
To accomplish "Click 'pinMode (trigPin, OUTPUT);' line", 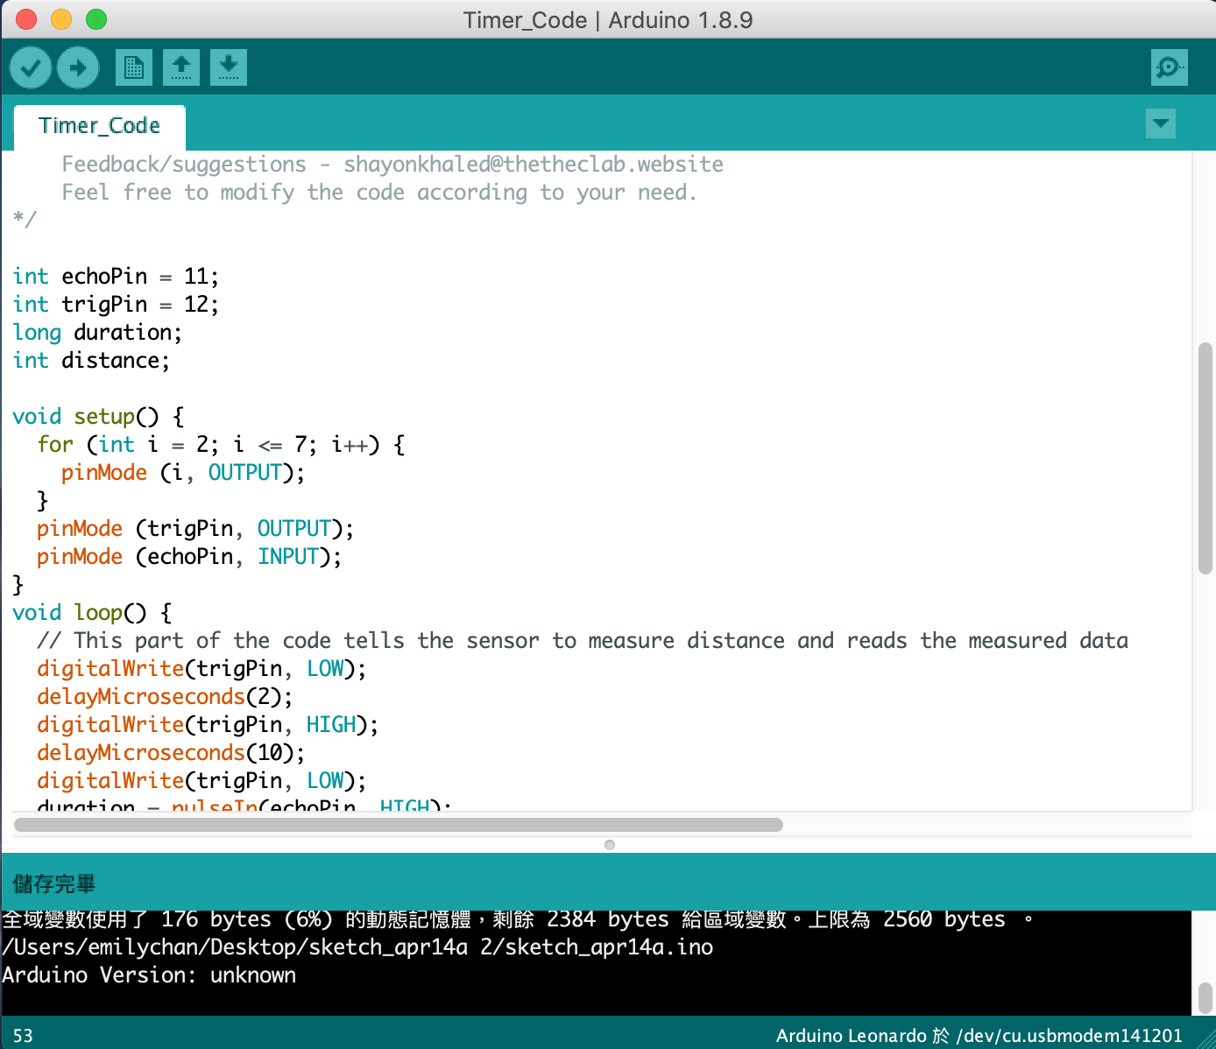I will coord(195,529).
